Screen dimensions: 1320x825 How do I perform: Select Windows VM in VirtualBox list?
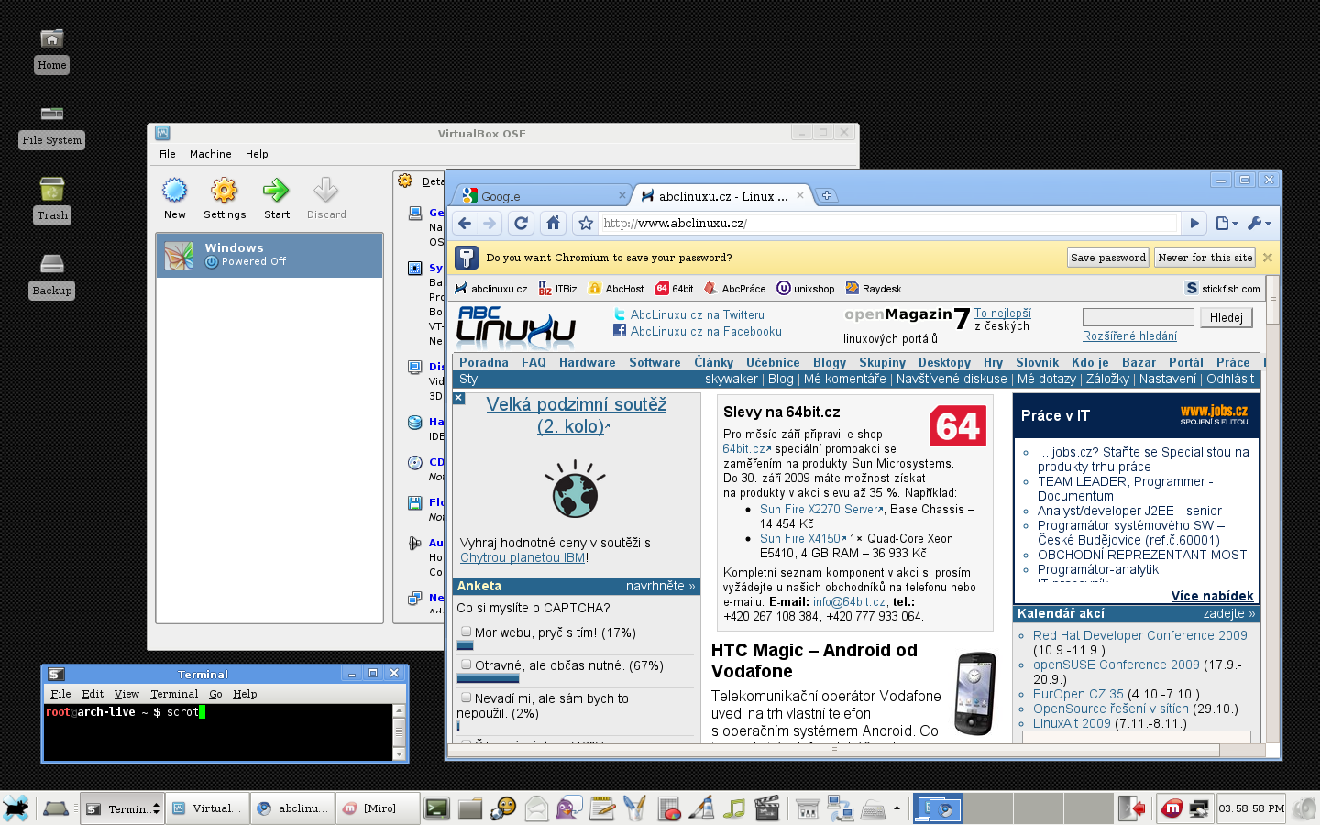(x=269, y=255)
